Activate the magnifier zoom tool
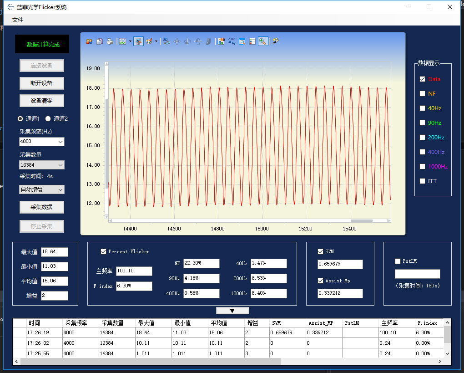464x373 pixels. pyautogui.click(x=262, y=41)
